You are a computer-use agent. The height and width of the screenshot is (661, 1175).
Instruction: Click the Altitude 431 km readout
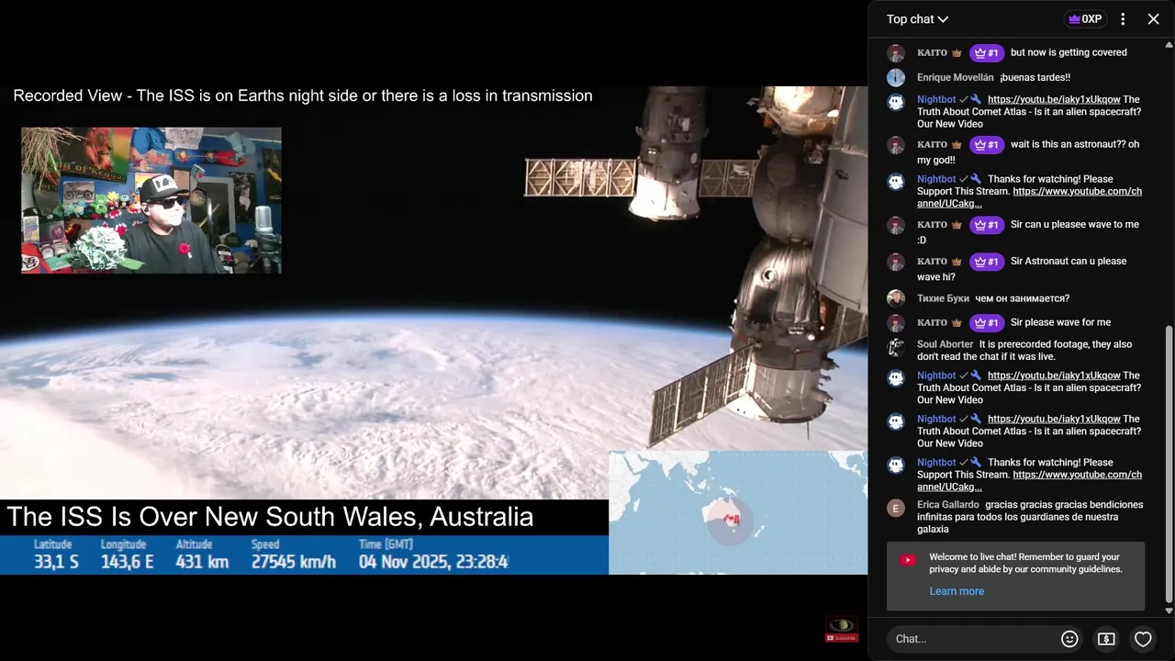coord(202,555)
